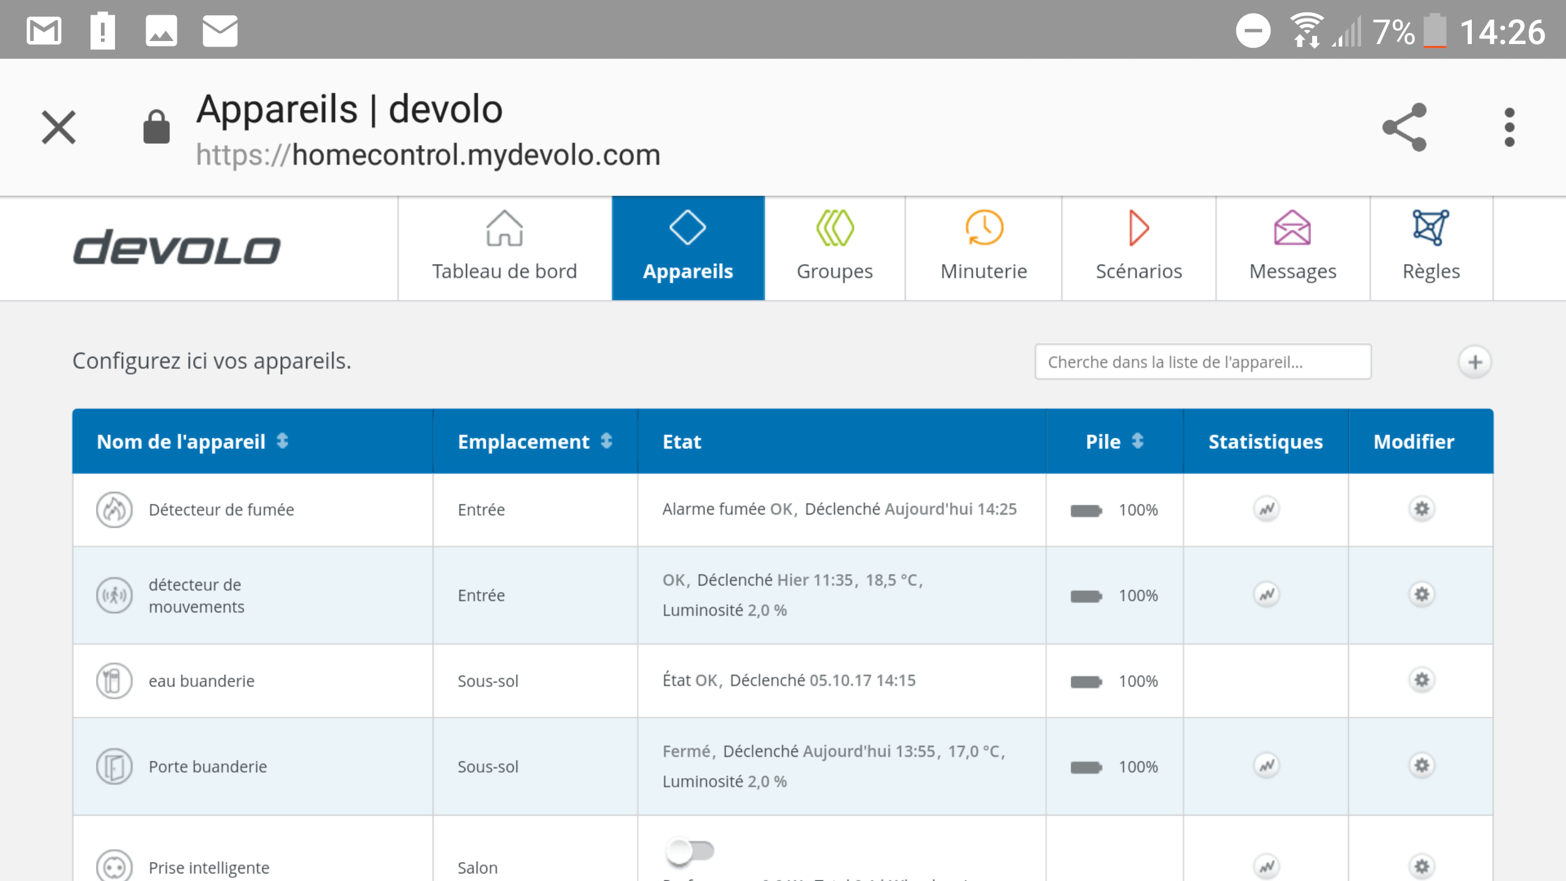The image size is (1566, 881).
Task: Edit settings for eau buanderie
Action: (1422, 680)
